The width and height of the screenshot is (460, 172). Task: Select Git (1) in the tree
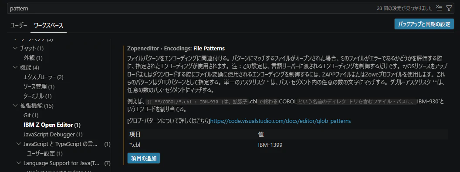(x=31, y=115)
